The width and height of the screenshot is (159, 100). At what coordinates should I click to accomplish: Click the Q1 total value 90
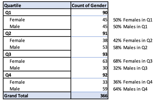pyautogui.click(x=105, y=13)
